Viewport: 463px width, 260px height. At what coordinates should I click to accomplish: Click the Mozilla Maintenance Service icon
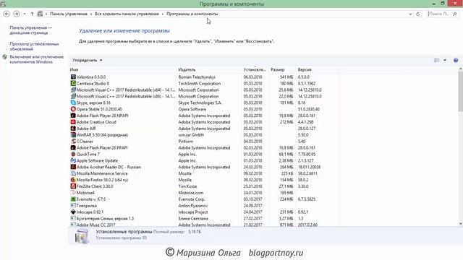point(73,173)
